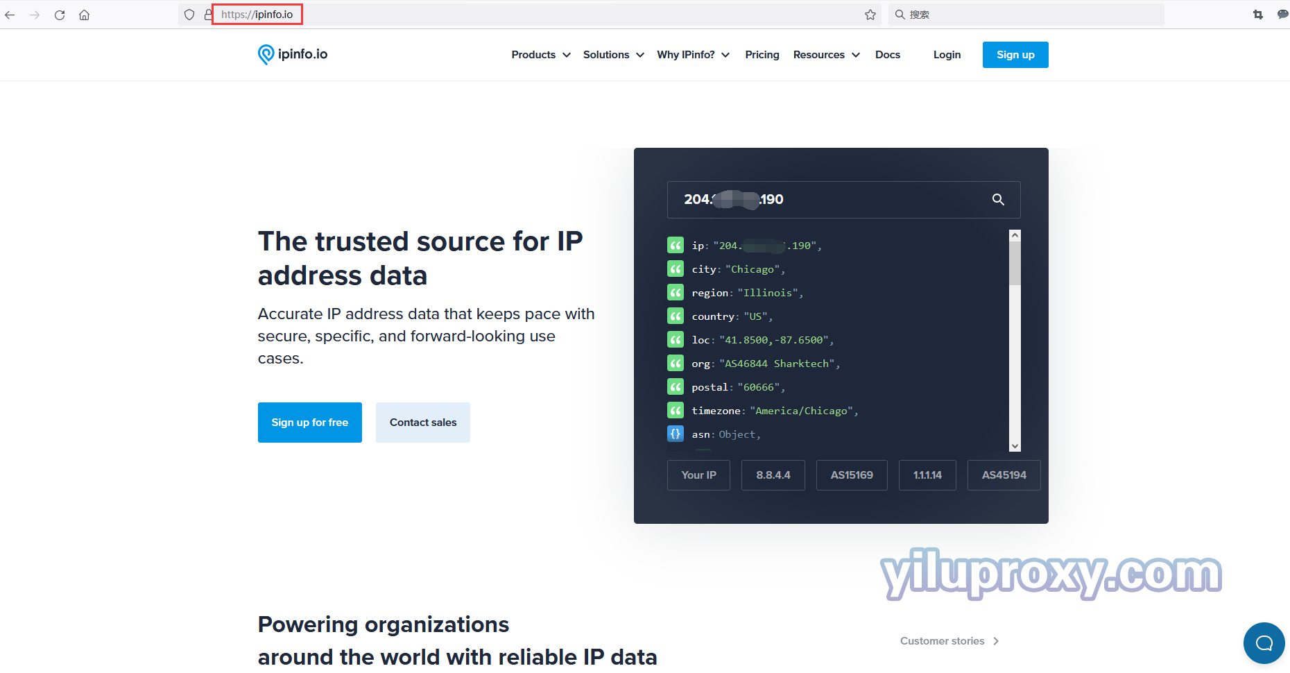This screenshot has width=1290, height=673.
Task: Bookmark this page with the star icon
Action: (870, 15)
